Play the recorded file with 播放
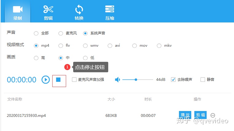 click(x=185, y=115)
